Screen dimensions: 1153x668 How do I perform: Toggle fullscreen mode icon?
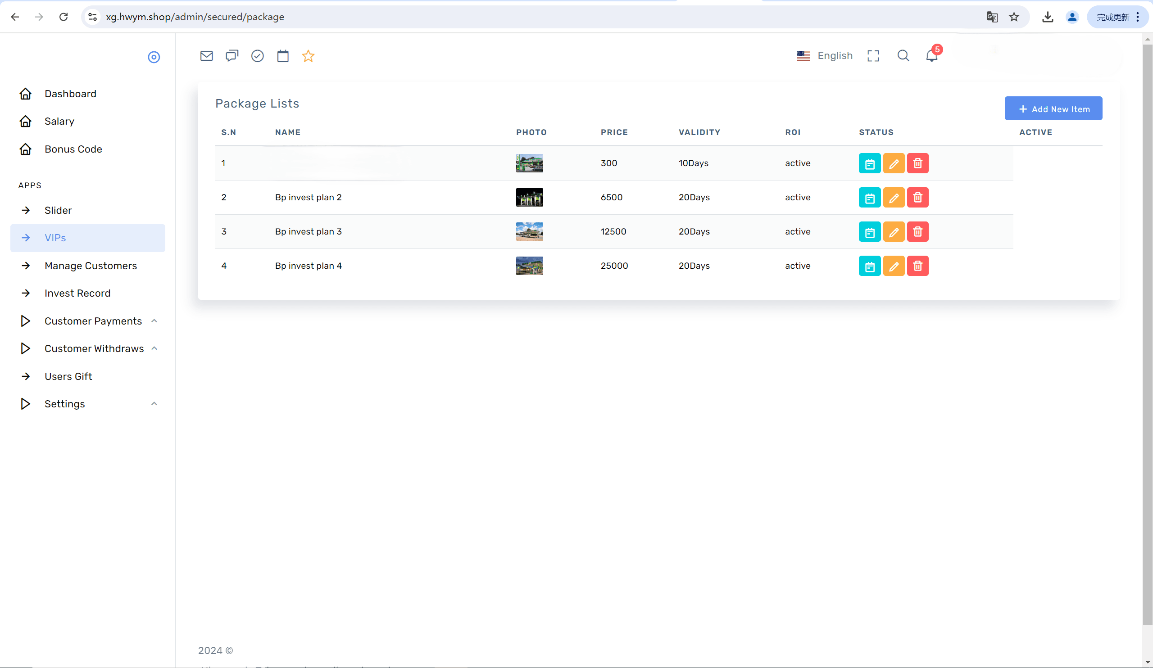873,56
